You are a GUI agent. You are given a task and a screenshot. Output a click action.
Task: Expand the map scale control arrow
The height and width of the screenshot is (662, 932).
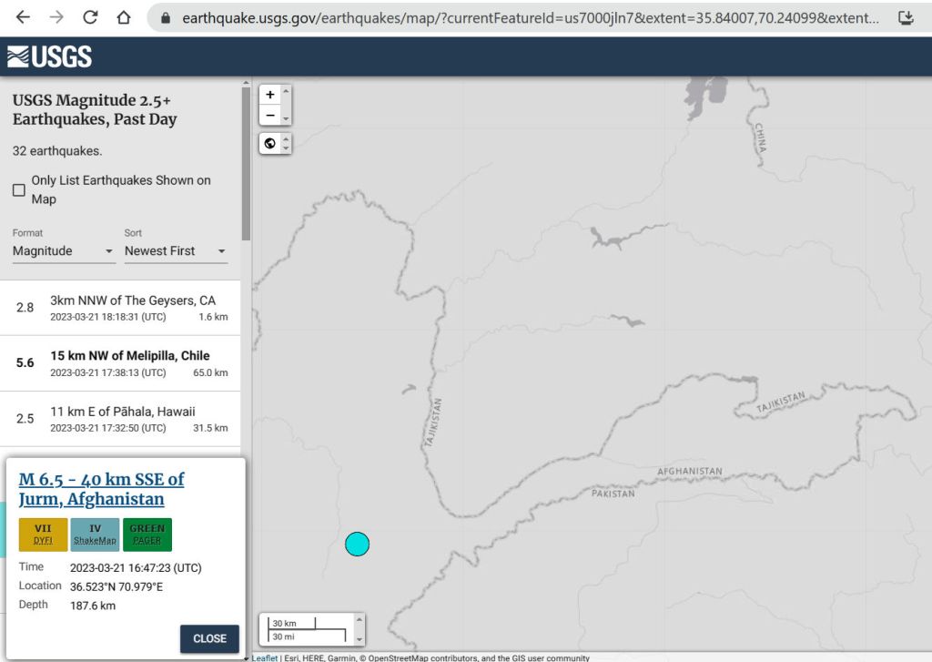click(x=359, y=629)
